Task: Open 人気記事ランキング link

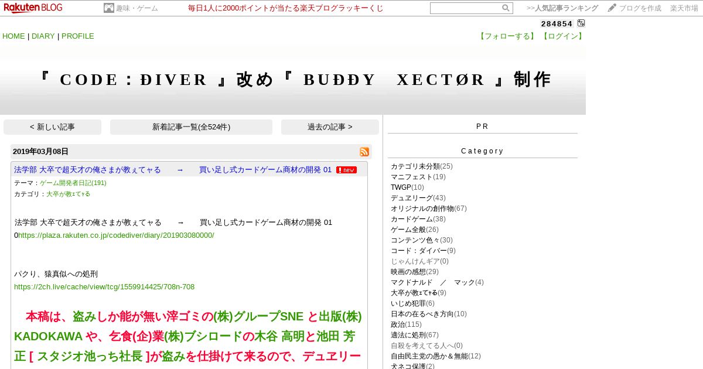Action: 562,8
